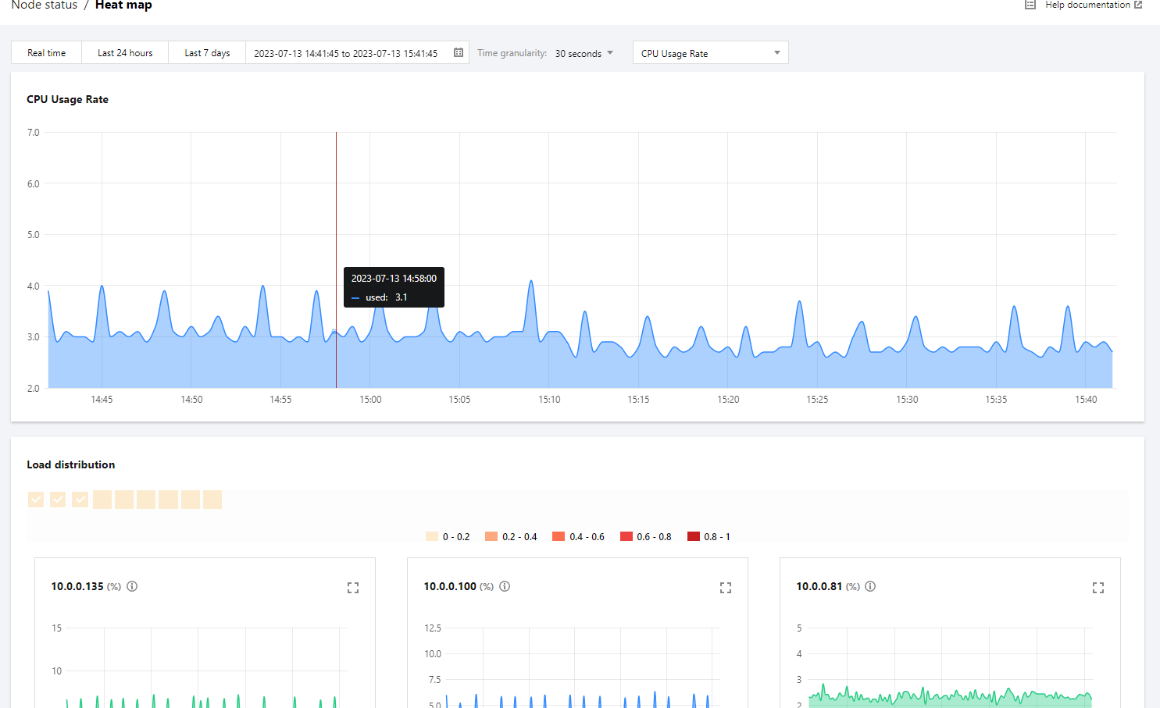Screen dimensions: 1160x708
Task: Switch to the Real time tab
Action: tap(47, 53)
